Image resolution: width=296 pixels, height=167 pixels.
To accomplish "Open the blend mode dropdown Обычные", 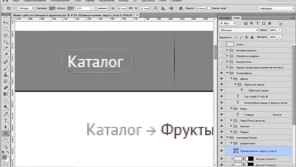I will click(239, 30).
